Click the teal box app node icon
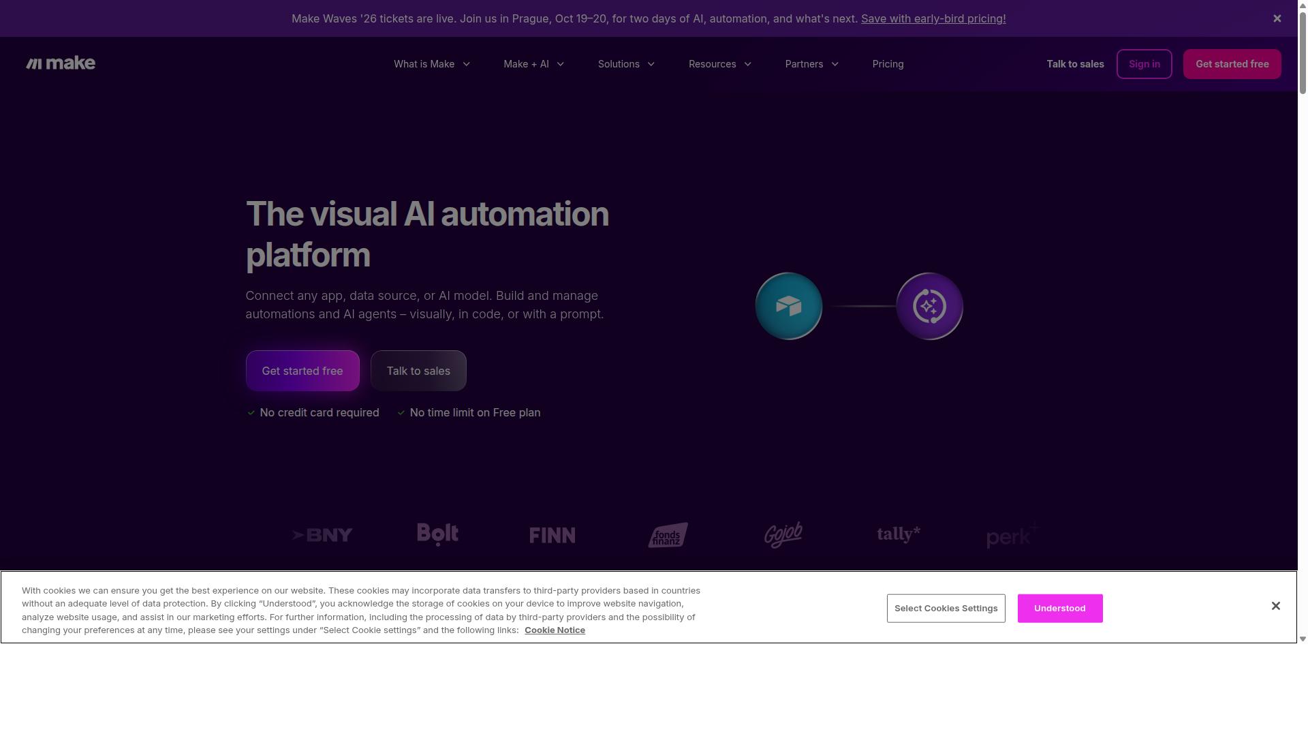 789,306
